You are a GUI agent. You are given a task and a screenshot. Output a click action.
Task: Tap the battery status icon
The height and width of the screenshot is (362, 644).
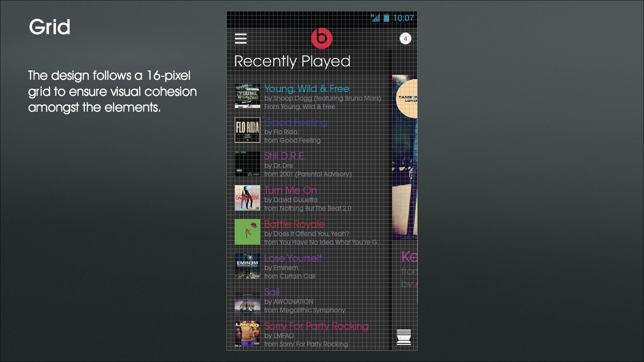pyautogui.click(x=386, y=18)
